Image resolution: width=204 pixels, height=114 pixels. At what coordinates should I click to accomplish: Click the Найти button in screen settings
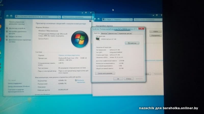156,31
